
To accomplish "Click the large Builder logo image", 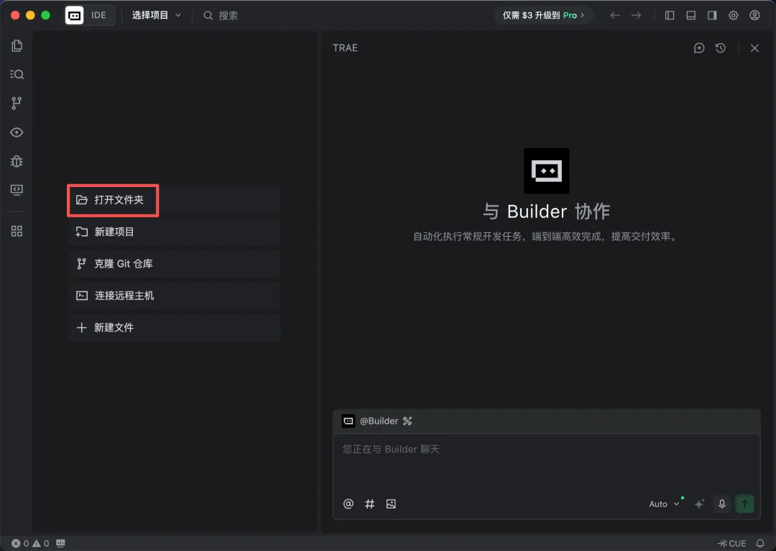I will pos(546,171).
